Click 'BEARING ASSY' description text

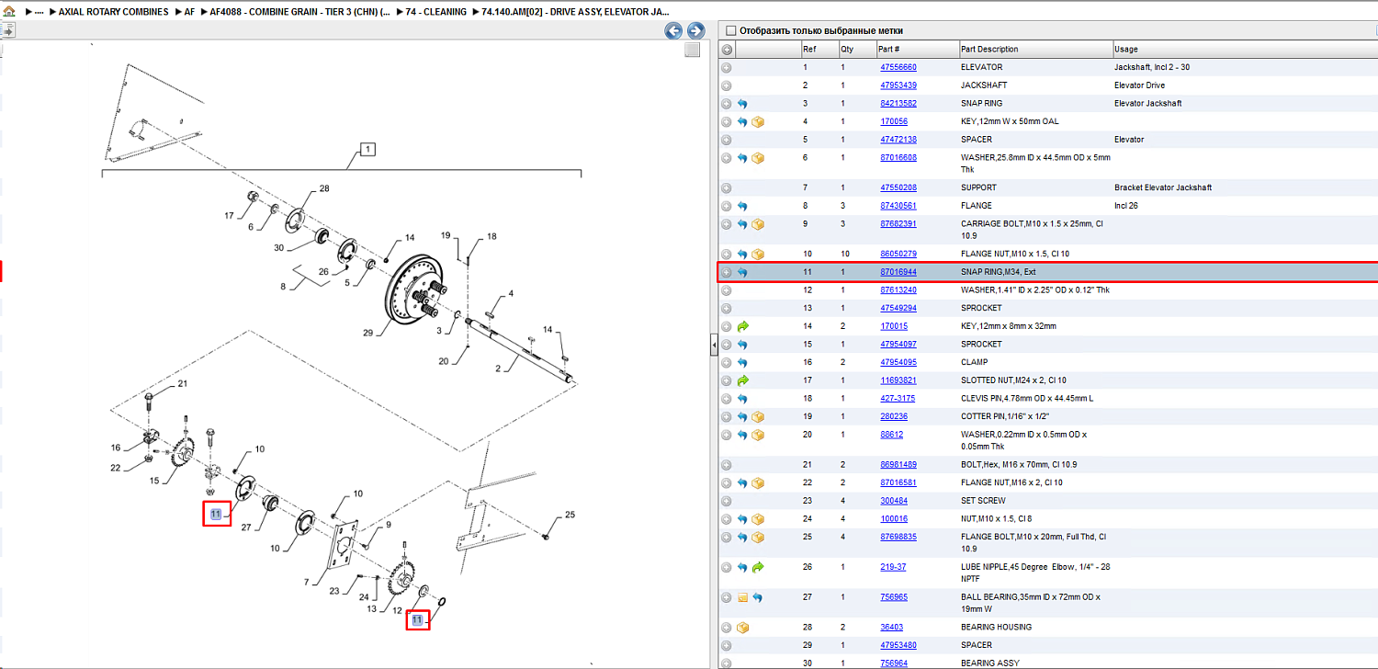click(x=989, y=663)
